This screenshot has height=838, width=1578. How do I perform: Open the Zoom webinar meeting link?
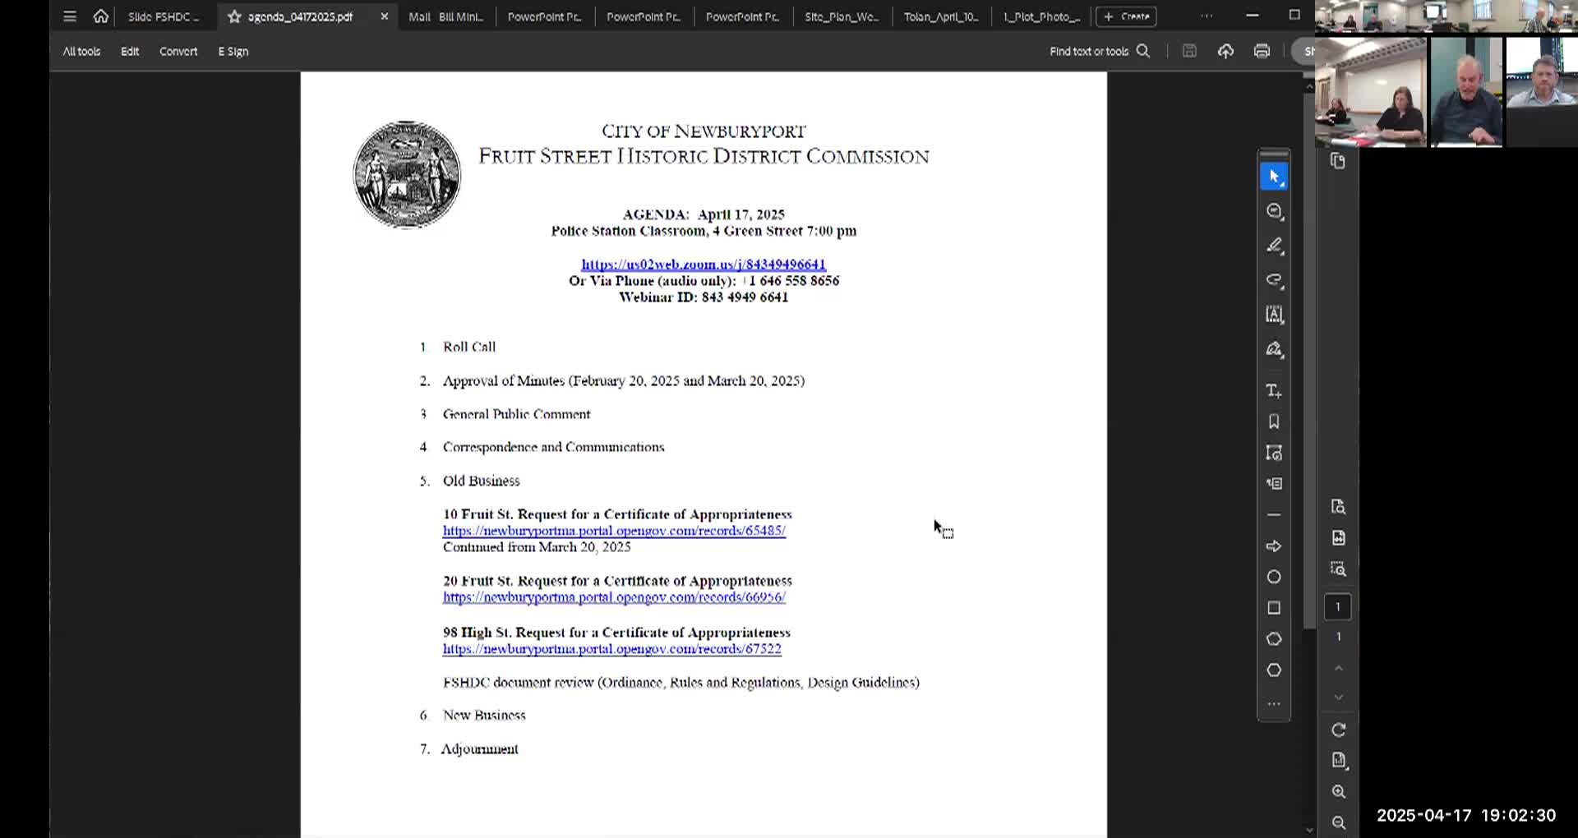click(704, 265)
